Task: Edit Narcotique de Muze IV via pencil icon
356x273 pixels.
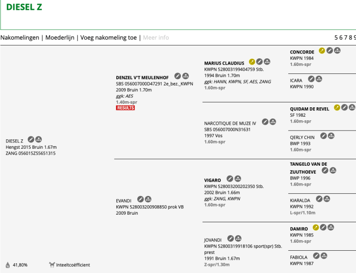Action: click(265, 122)
